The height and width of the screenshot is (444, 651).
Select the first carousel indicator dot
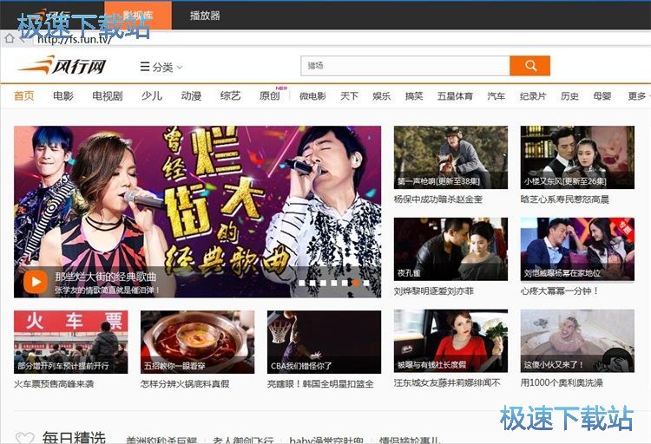tap(302, 283)
